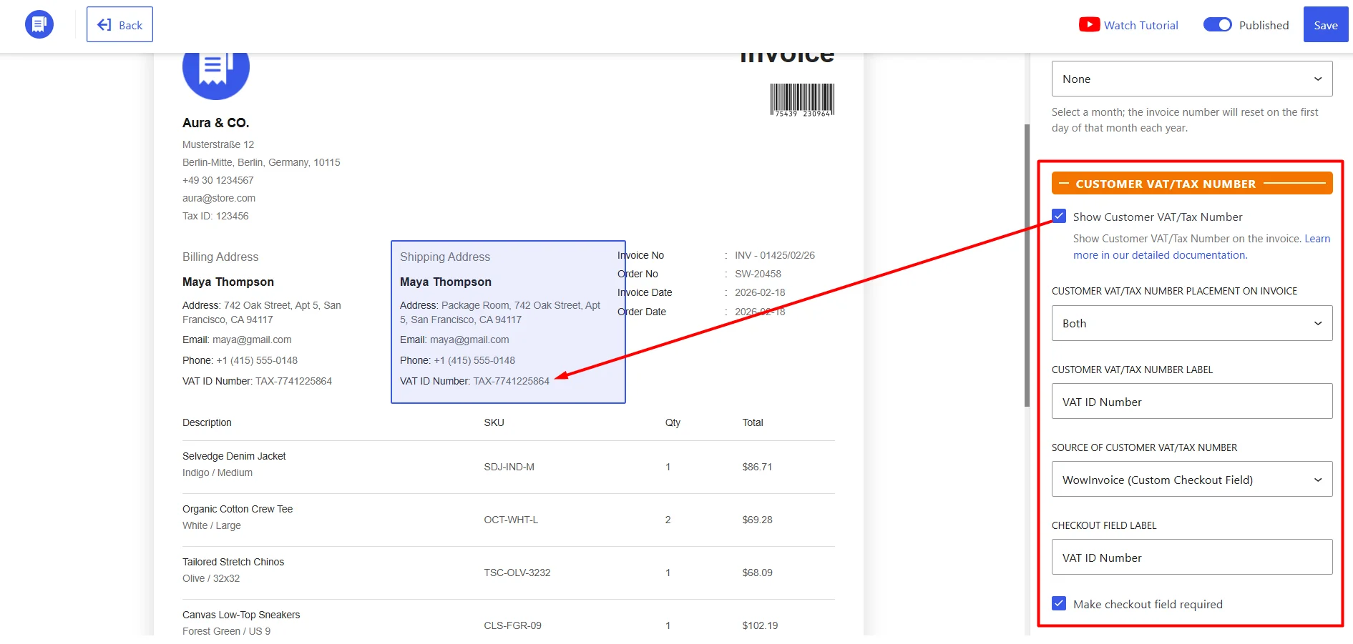Open the Watch Tutorial link
Viewport: 1353px width, 644px height.
(1140, 25)
